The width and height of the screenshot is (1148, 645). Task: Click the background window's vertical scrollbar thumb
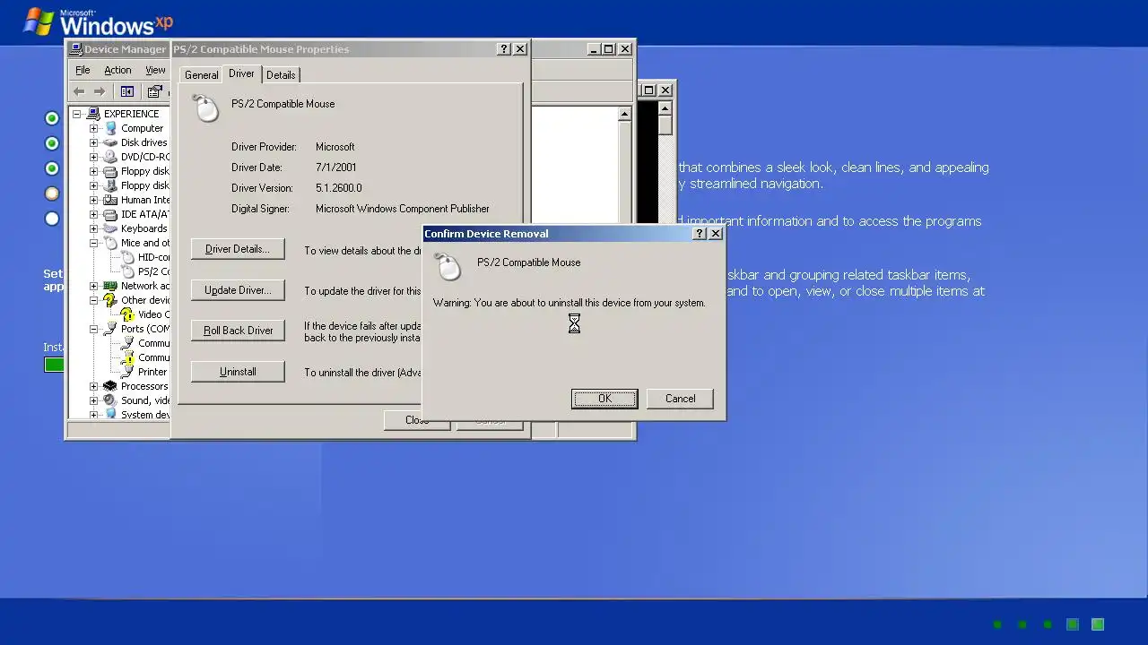665,125
